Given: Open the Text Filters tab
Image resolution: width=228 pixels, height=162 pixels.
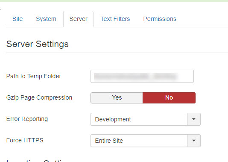Looking at the screenshot, I should (115, 19).
